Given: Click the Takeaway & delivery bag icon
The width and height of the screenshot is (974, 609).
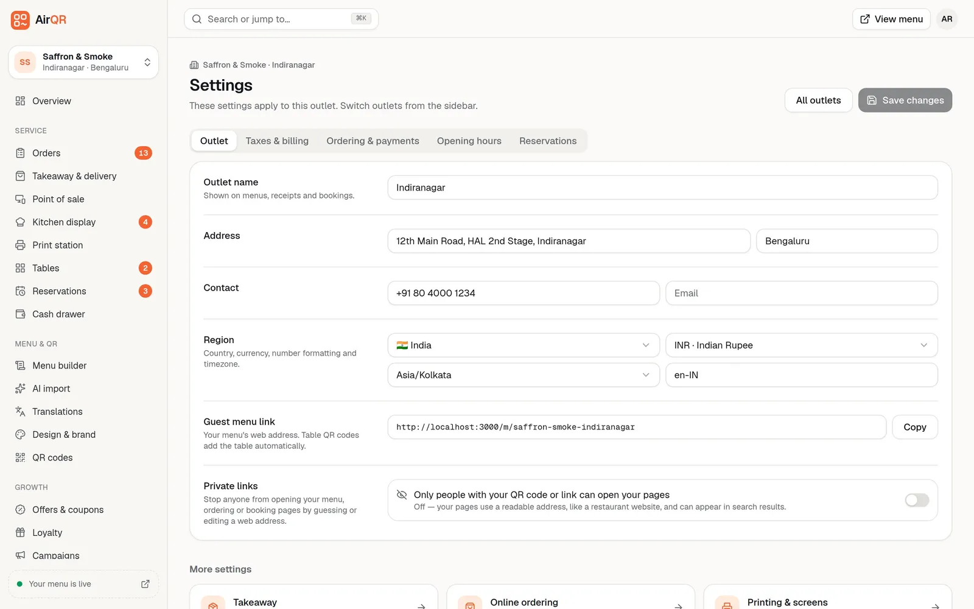Looking at the screenshot, I should pos(20,176).
